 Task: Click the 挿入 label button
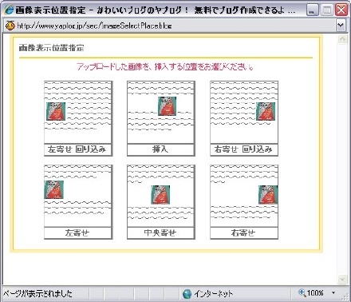pos(161,149)
